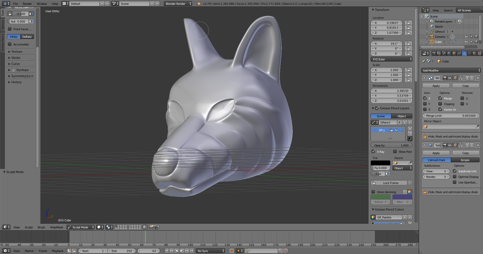Enable the Accumulate checkbox
This screenshot has width=483, height=254.
10,44
